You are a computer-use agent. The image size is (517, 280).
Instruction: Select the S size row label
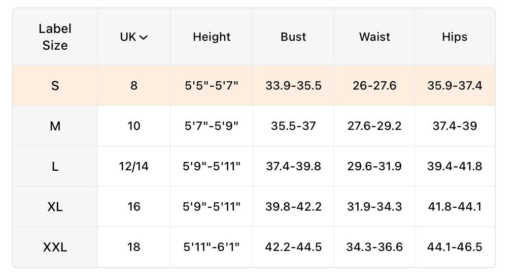coord(55,86)
